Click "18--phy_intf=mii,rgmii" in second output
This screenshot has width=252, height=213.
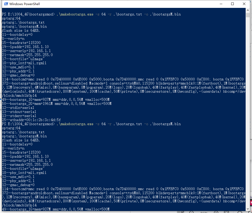point(24,173)
